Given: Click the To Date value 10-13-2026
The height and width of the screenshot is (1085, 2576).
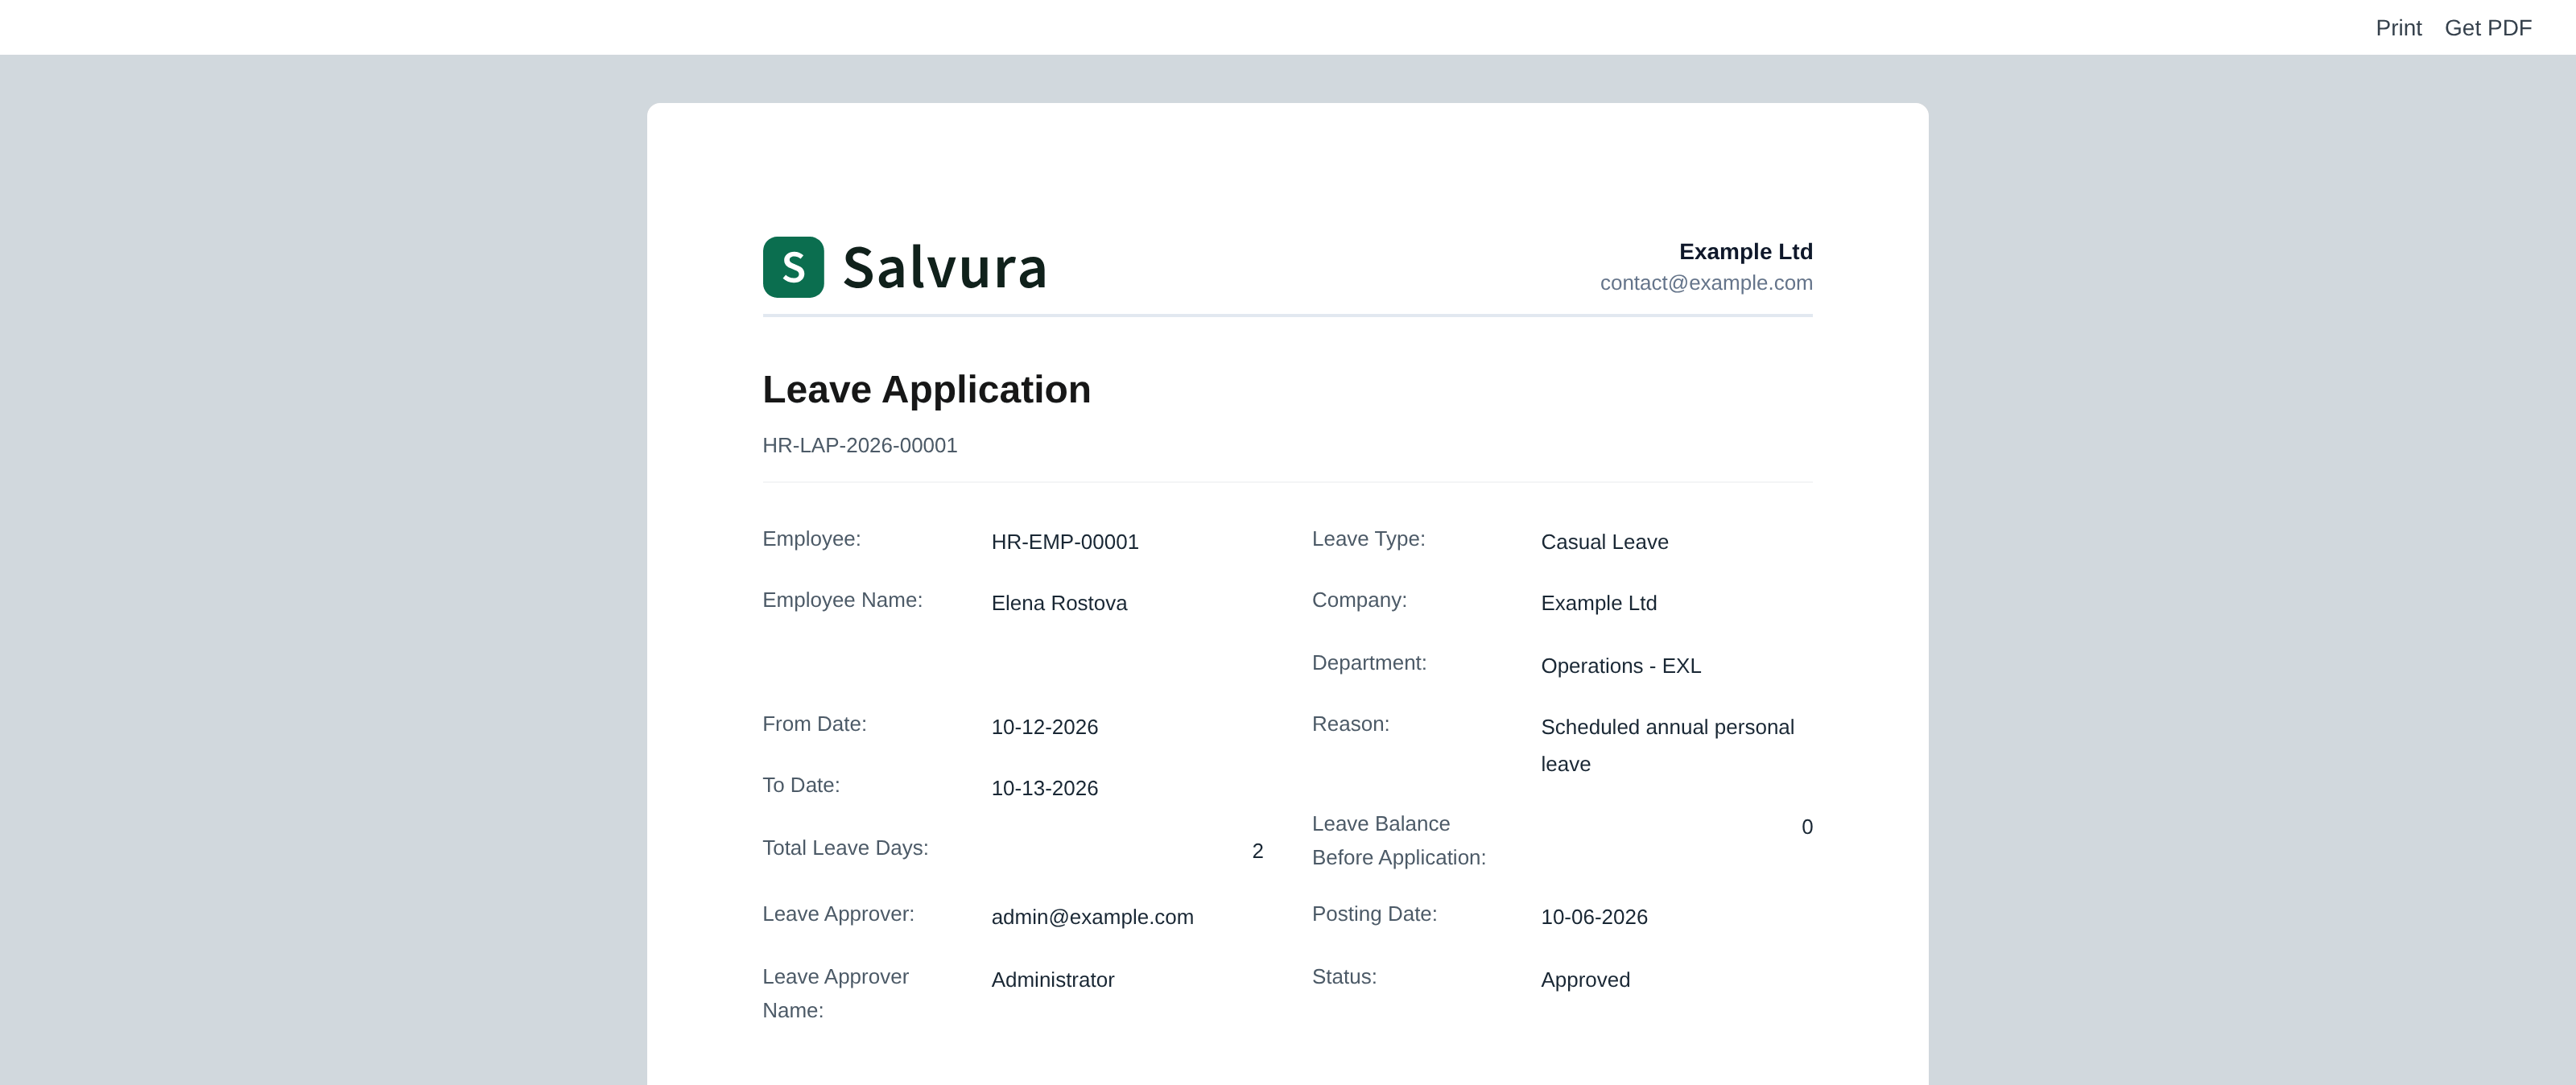Looking at the screenshot, I should [1044, 788].
